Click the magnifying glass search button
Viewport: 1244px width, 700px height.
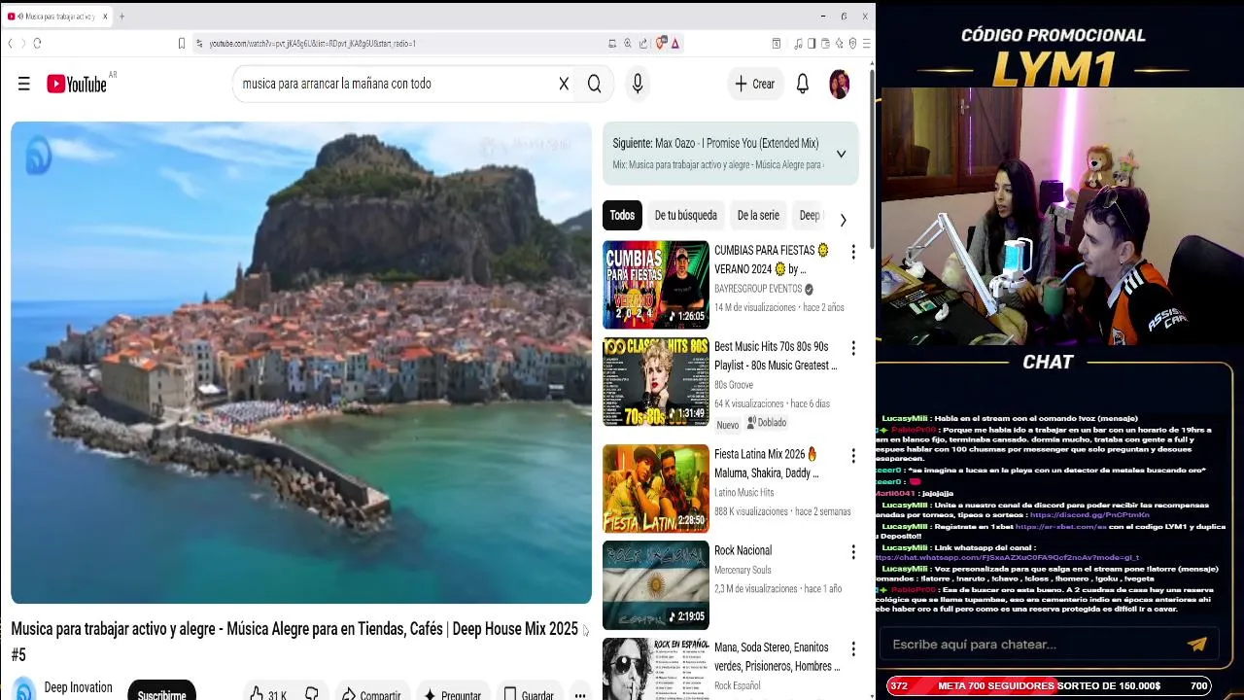pos(594,84)
